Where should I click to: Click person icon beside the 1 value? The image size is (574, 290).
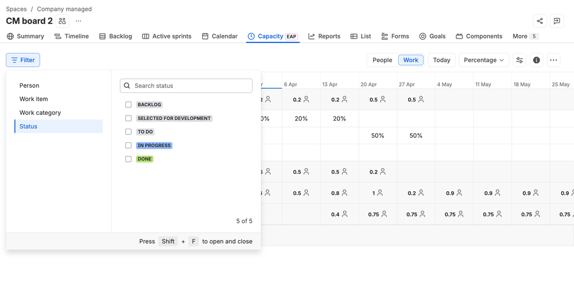pos(380,193)
